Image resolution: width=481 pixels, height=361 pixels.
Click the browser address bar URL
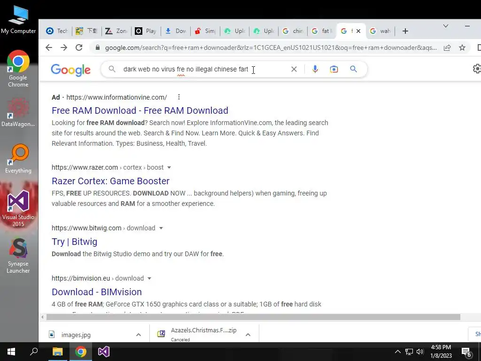(271, 47)
